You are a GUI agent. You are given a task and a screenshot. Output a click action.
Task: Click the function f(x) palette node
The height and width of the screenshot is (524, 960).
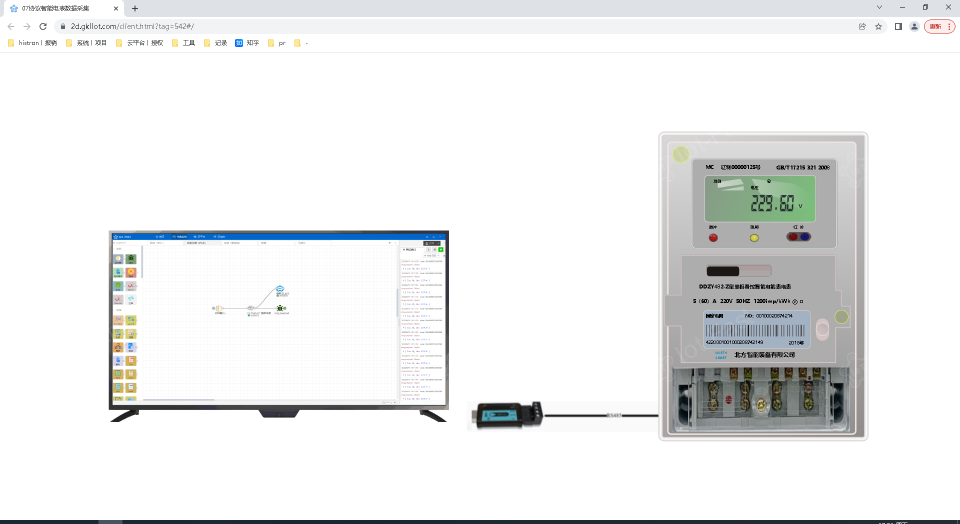pyautogui.click(x=118, y=320)
